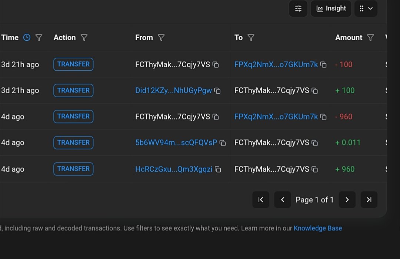Select the "- 100" amount value

coord(344,64)
